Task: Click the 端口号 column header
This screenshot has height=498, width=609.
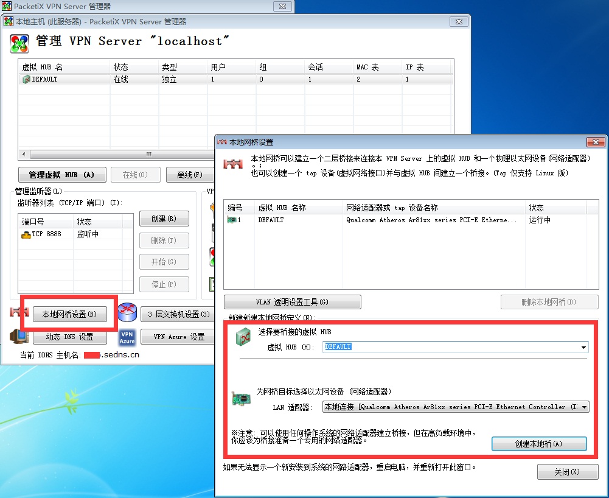Action: 46,222
